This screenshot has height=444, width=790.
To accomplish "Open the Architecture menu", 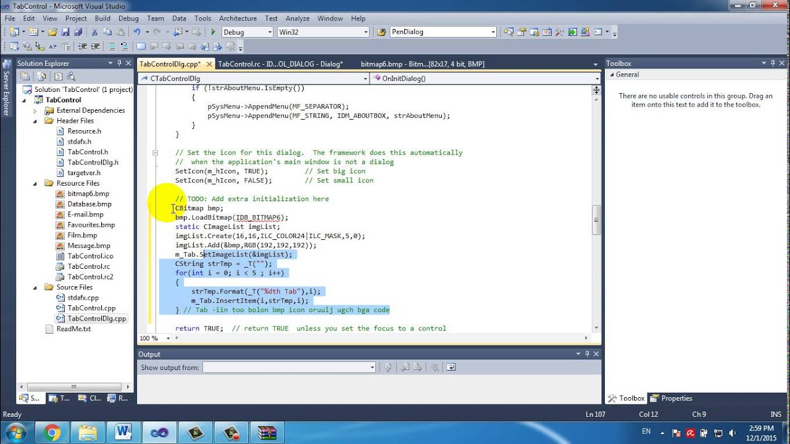I will click(x=238, y=18).
